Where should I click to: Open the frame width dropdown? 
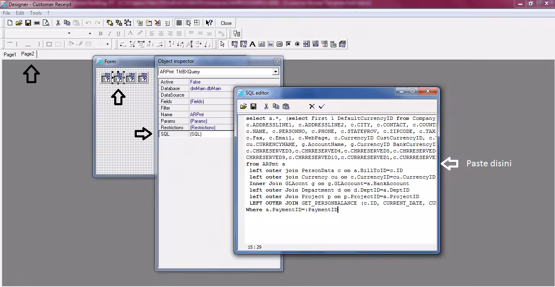(107, 44)
